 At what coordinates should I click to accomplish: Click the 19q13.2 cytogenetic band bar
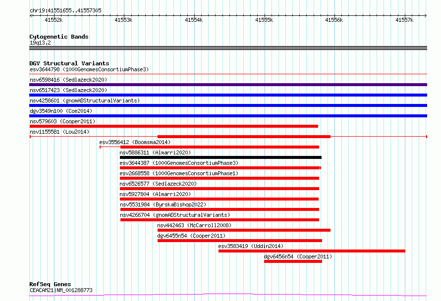tap(228, 48)
